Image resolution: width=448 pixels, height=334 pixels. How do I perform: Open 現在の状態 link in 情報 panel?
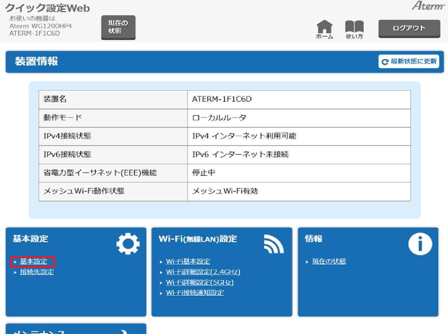point(328,261)
